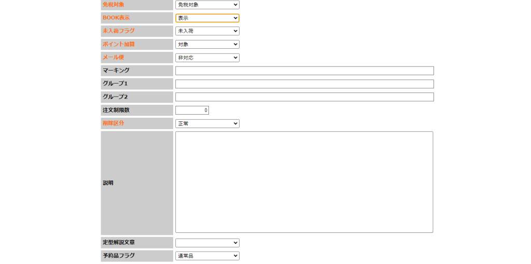Viewport: 531px width, 264px height.
Task: Click inside the 説明 text area
Action: click(304, 182)
